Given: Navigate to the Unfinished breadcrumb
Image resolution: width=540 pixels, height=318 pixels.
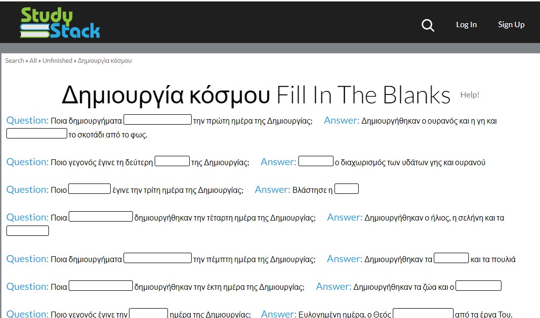Looking at the screenshot, I should coord(57,61).
